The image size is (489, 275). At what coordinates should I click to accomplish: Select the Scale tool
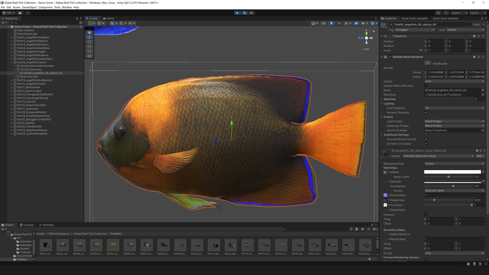click(x=89, y=46)
